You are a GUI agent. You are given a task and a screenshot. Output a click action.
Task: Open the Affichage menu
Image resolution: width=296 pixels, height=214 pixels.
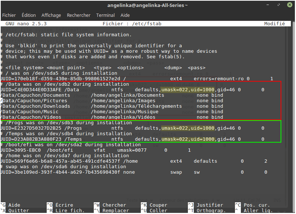pos(51,15)
